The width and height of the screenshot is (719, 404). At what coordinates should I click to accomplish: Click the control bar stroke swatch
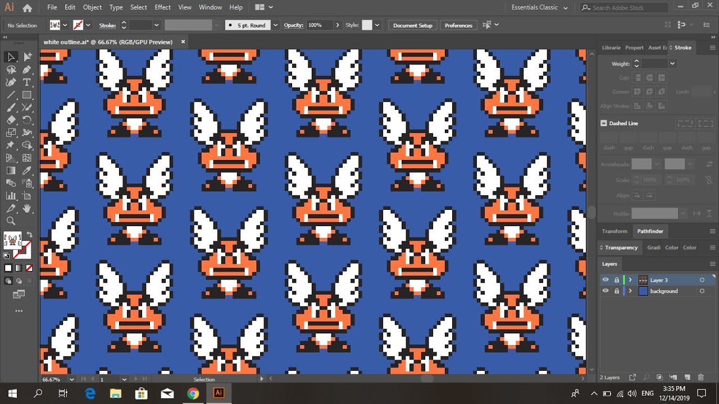[x=78, y=25]
